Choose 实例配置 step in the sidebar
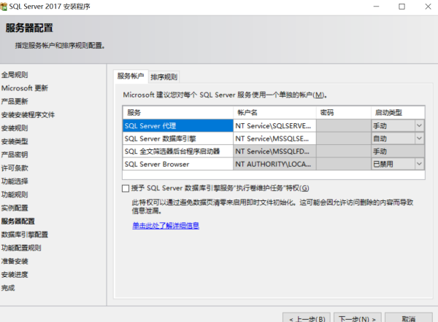 15,208
